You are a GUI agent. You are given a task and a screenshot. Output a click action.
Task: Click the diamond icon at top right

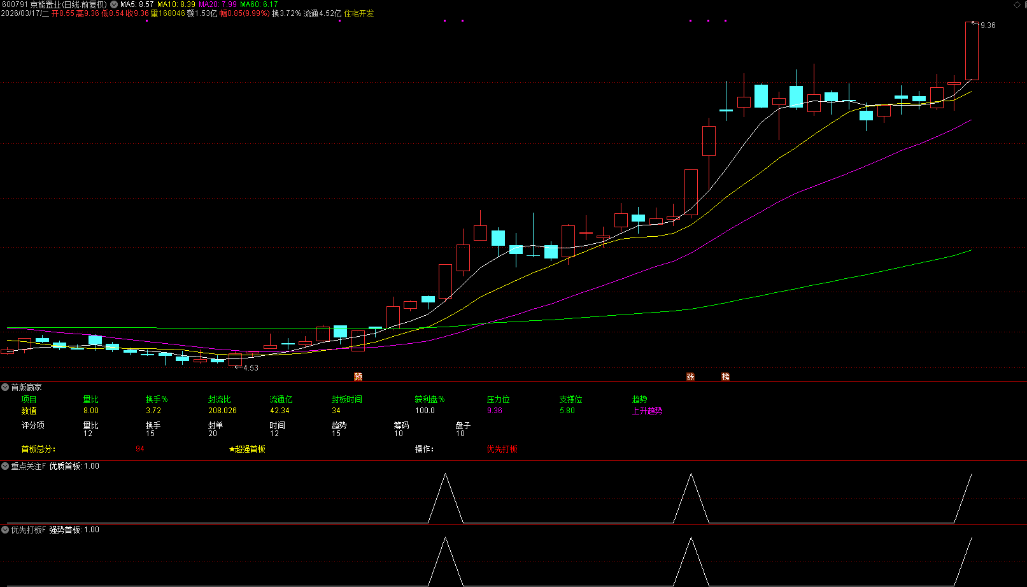tap(1017, 4)
